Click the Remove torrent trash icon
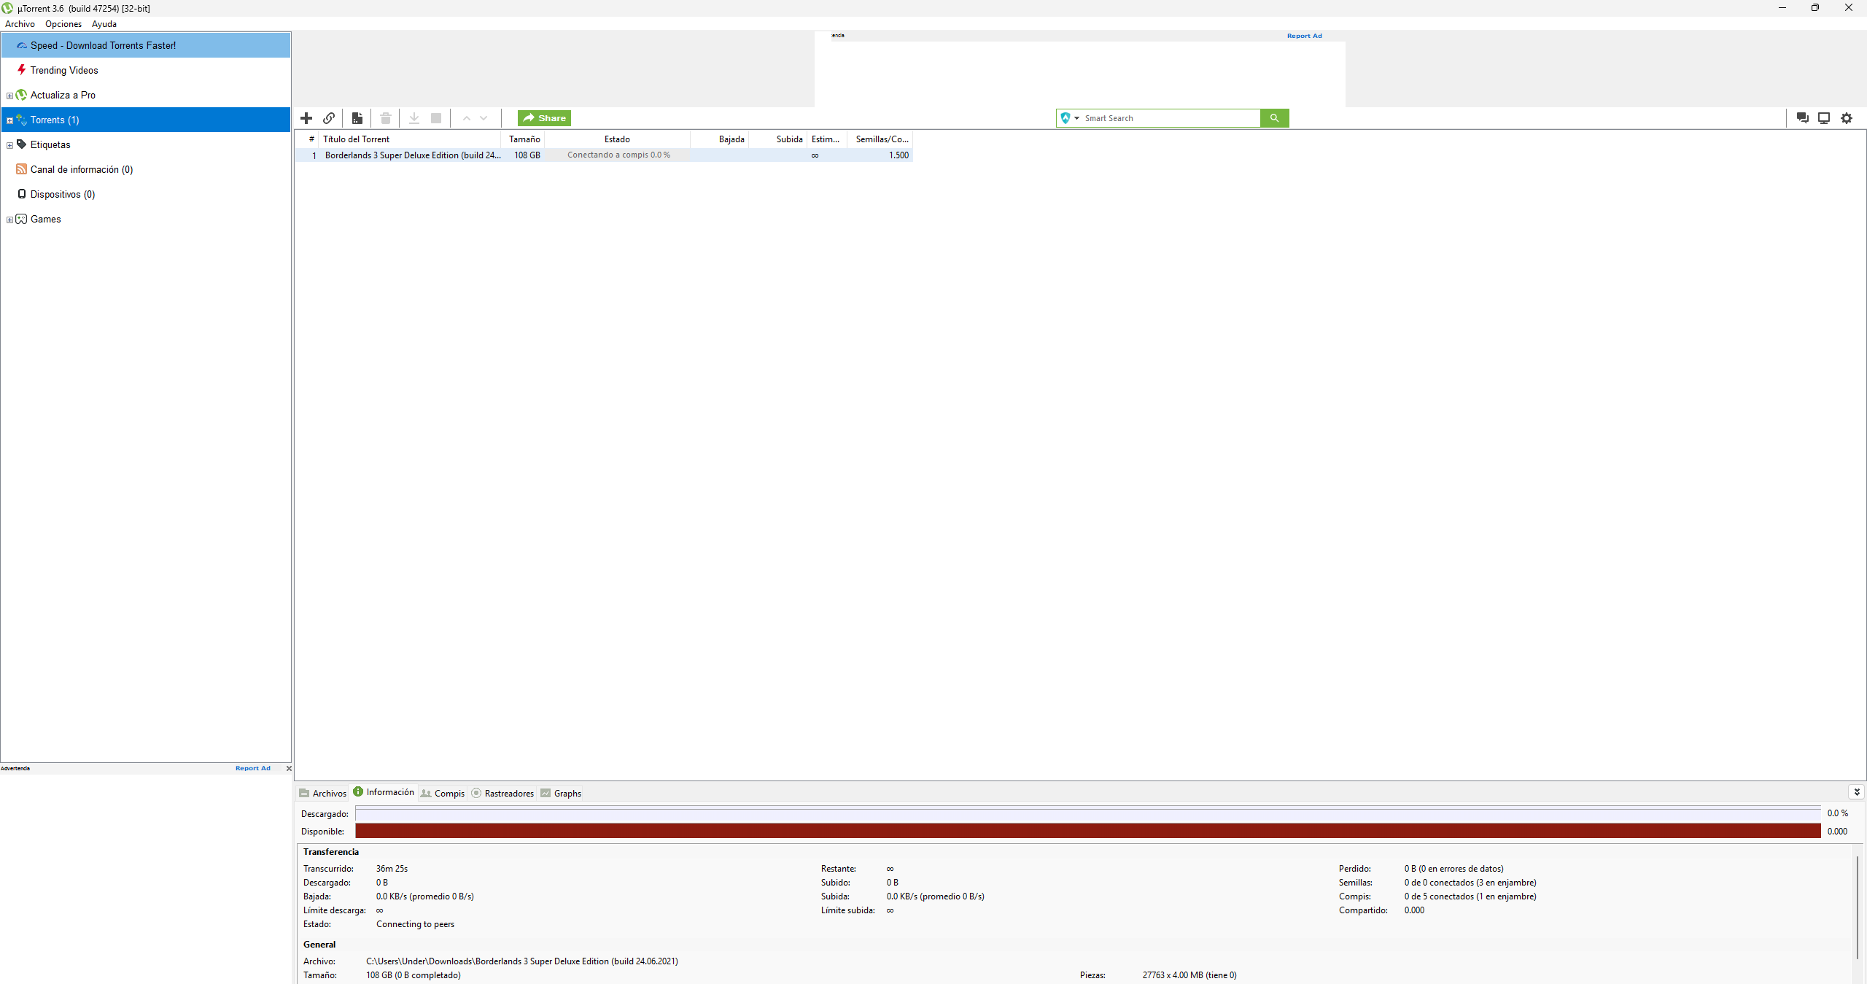 pyautogui.click(x=386, y=118)
